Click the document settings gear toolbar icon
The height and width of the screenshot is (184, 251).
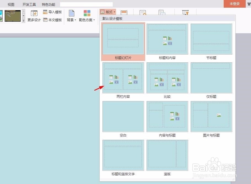click(143, 12)
